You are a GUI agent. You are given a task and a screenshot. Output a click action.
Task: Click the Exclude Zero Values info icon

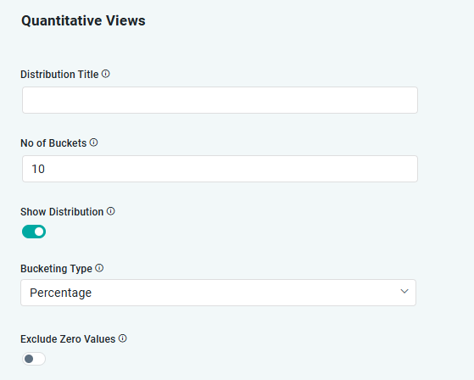[122, 338]
